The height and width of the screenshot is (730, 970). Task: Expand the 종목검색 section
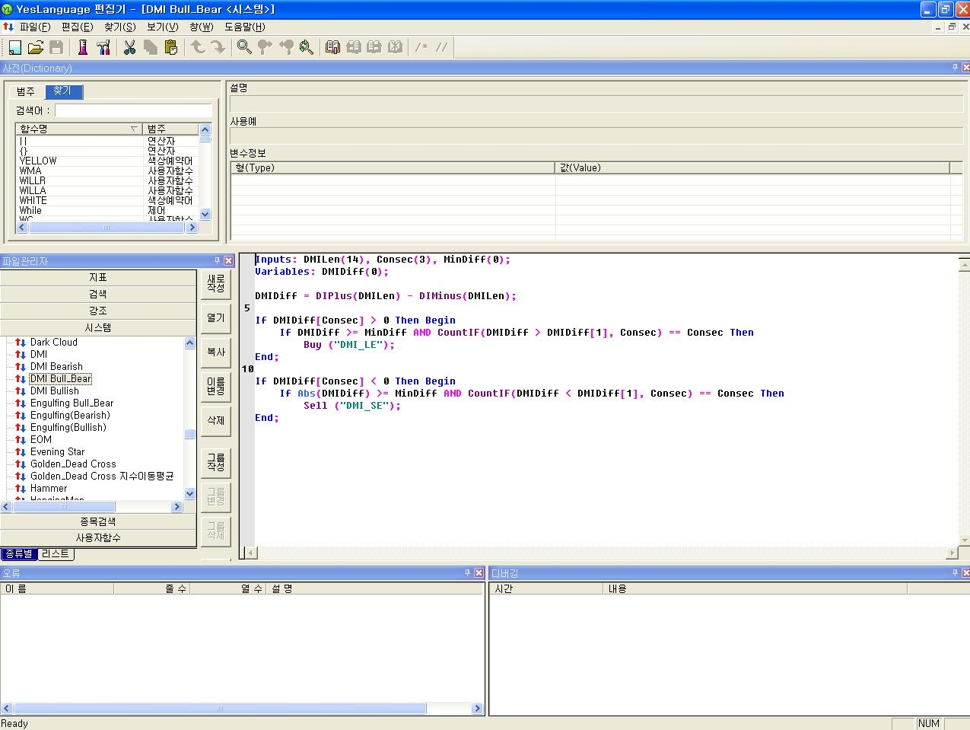(98, 521)
